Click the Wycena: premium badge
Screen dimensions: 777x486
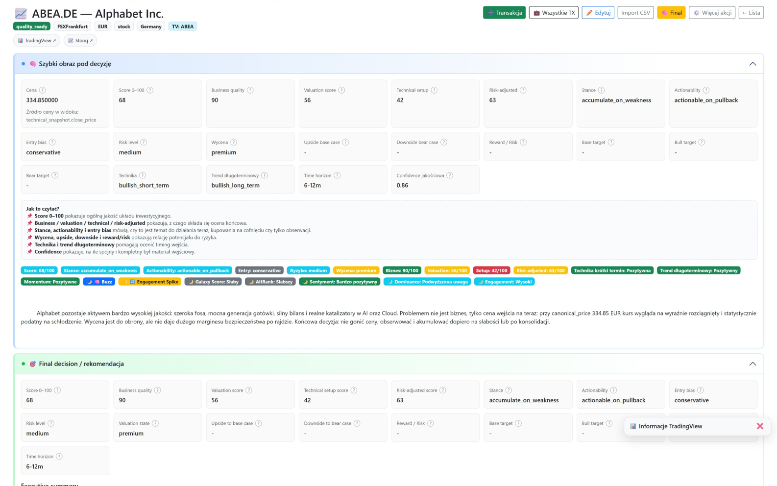click(356, 270)
